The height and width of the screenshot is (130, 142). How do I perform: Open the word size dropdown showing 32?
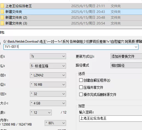(48, 94)
